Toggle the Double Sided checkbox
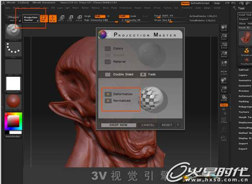This screenshot has width=252, height=184. click(108, 74)
